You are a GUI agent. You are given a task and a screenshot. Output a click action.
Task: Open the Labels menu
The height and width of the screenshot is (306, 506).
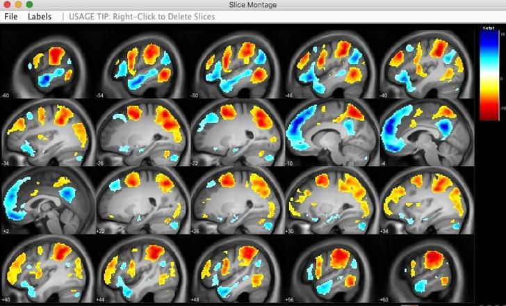[x=40, y=17]
